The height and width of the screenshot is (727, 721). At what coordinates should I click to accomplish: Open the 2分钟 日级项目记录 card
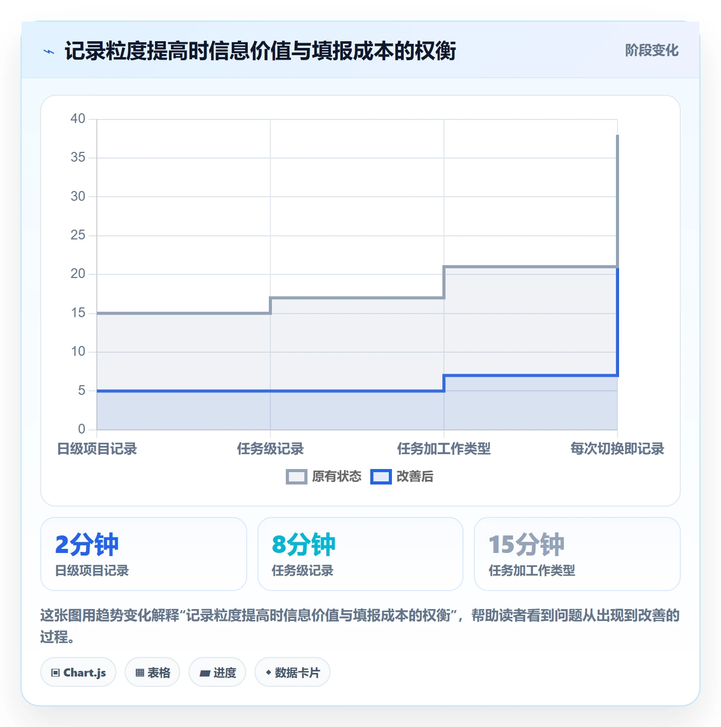[144, 554]
